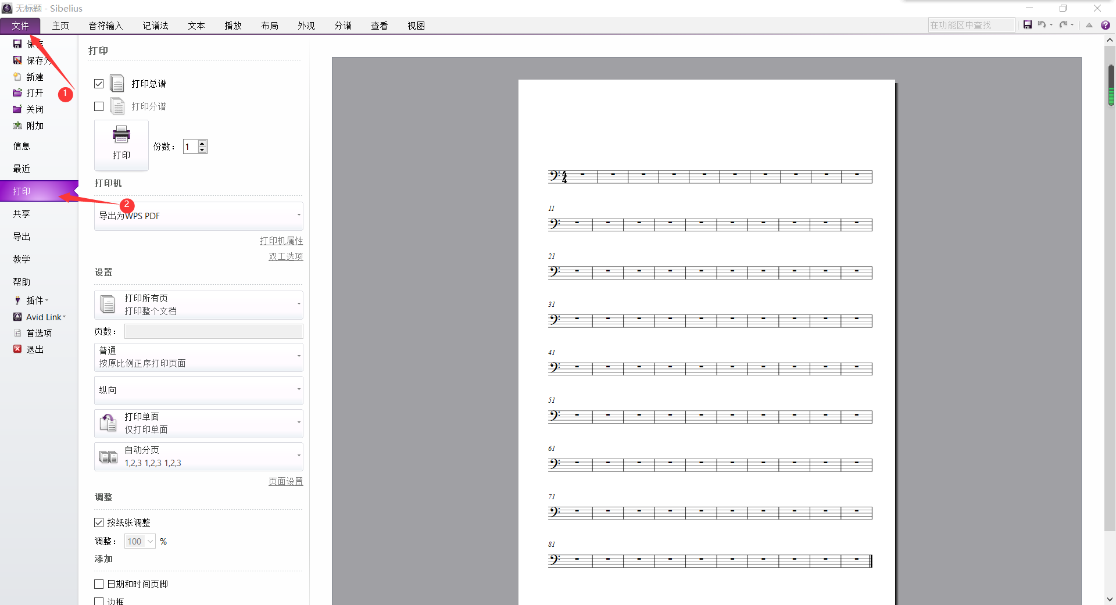Expand the portrait orientation dropdown
The height and width of the screenshot is (605, 1116).
point(199,390)
